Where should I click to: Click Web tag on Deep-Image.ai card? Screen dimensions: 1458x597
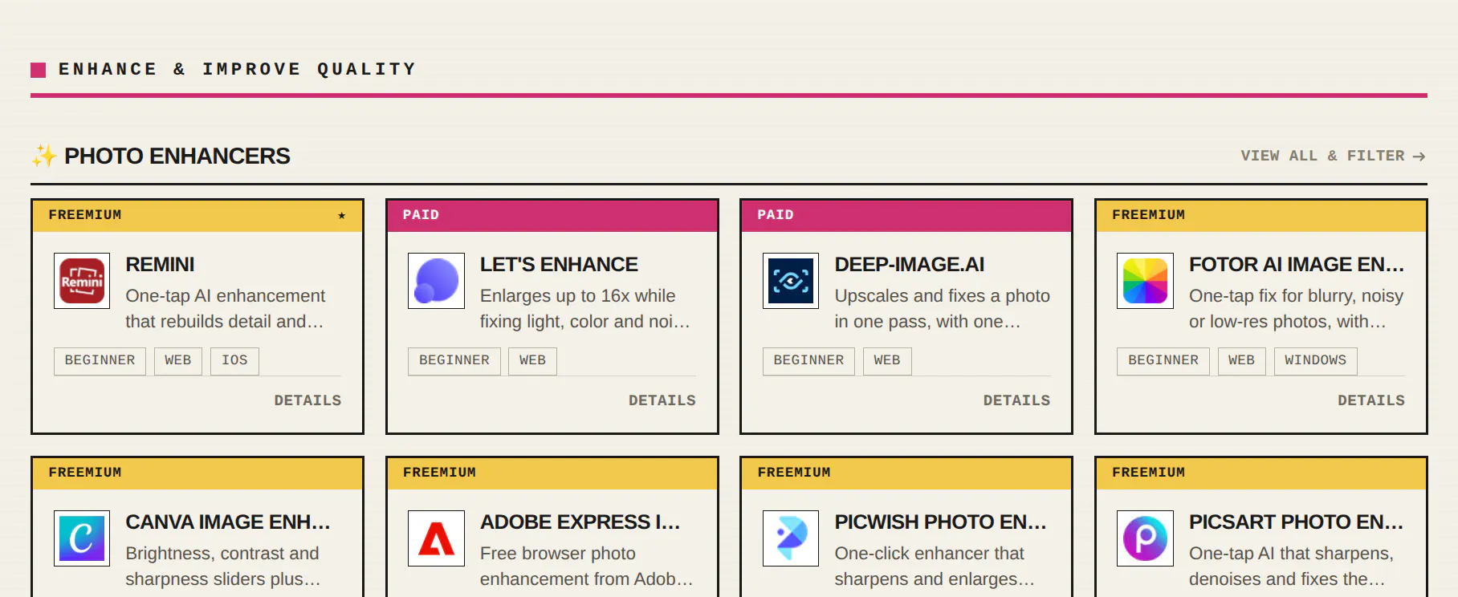point(887,360)
